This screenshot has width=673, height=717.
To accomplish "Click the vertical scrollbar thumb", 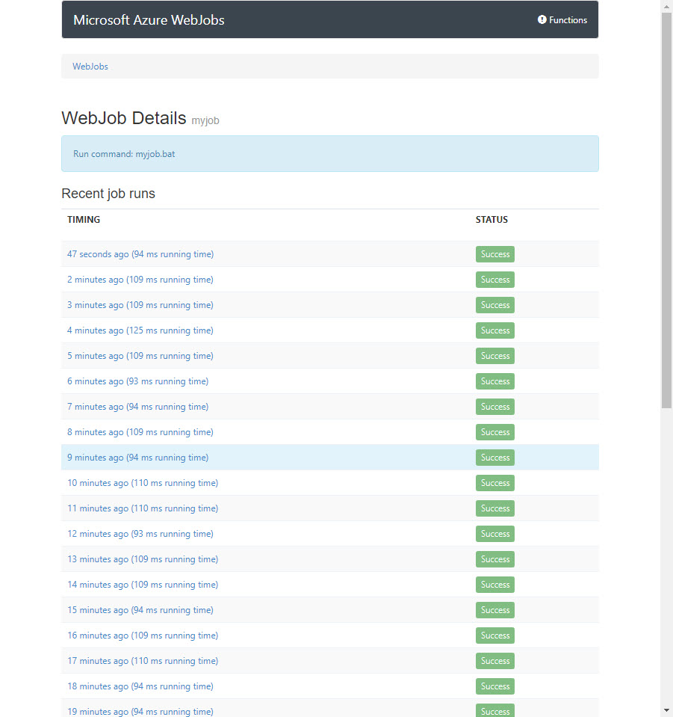I will pyautogui.click(x=666, y=210).
